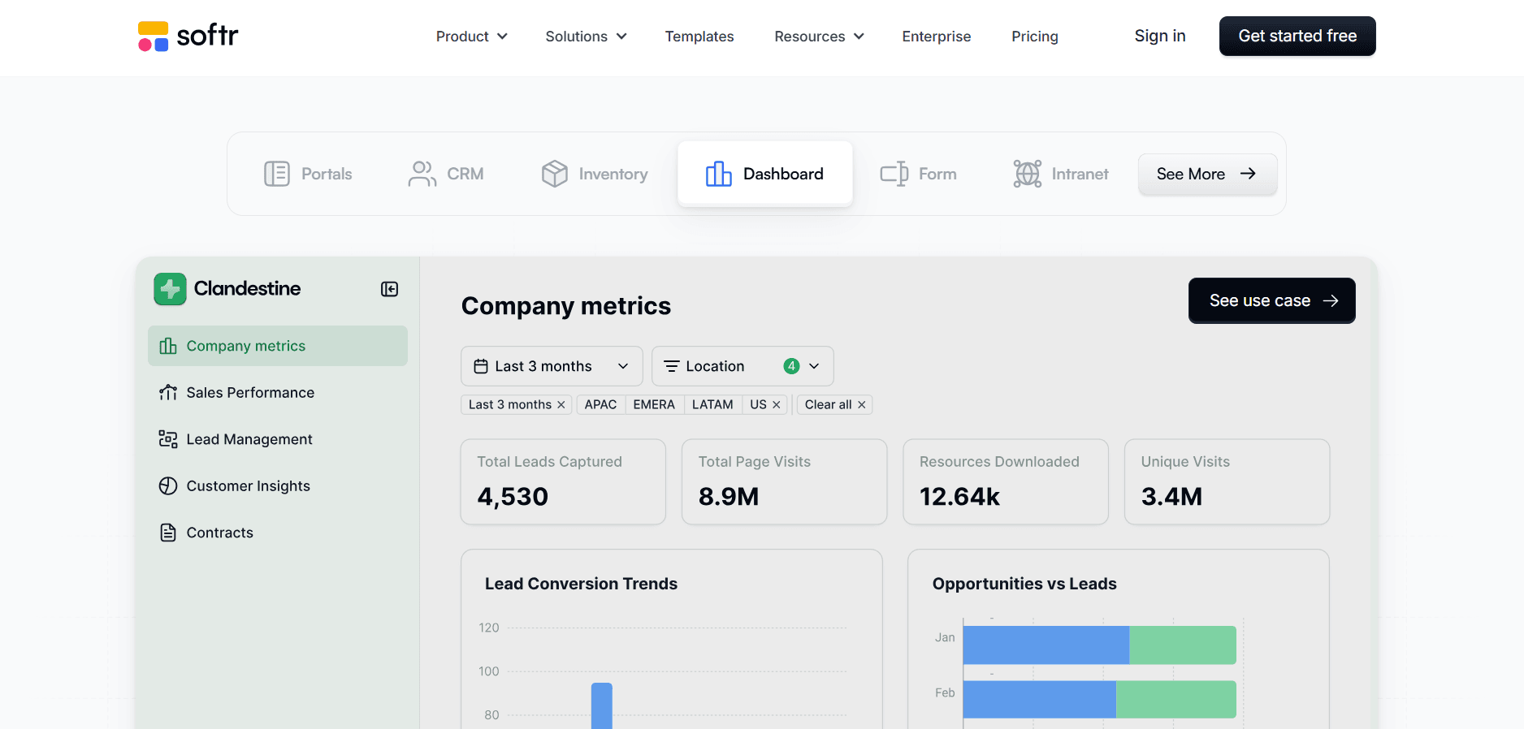Click the APAC filter chip
Screen dimensions: 1524x729
[x=601, y=404]
